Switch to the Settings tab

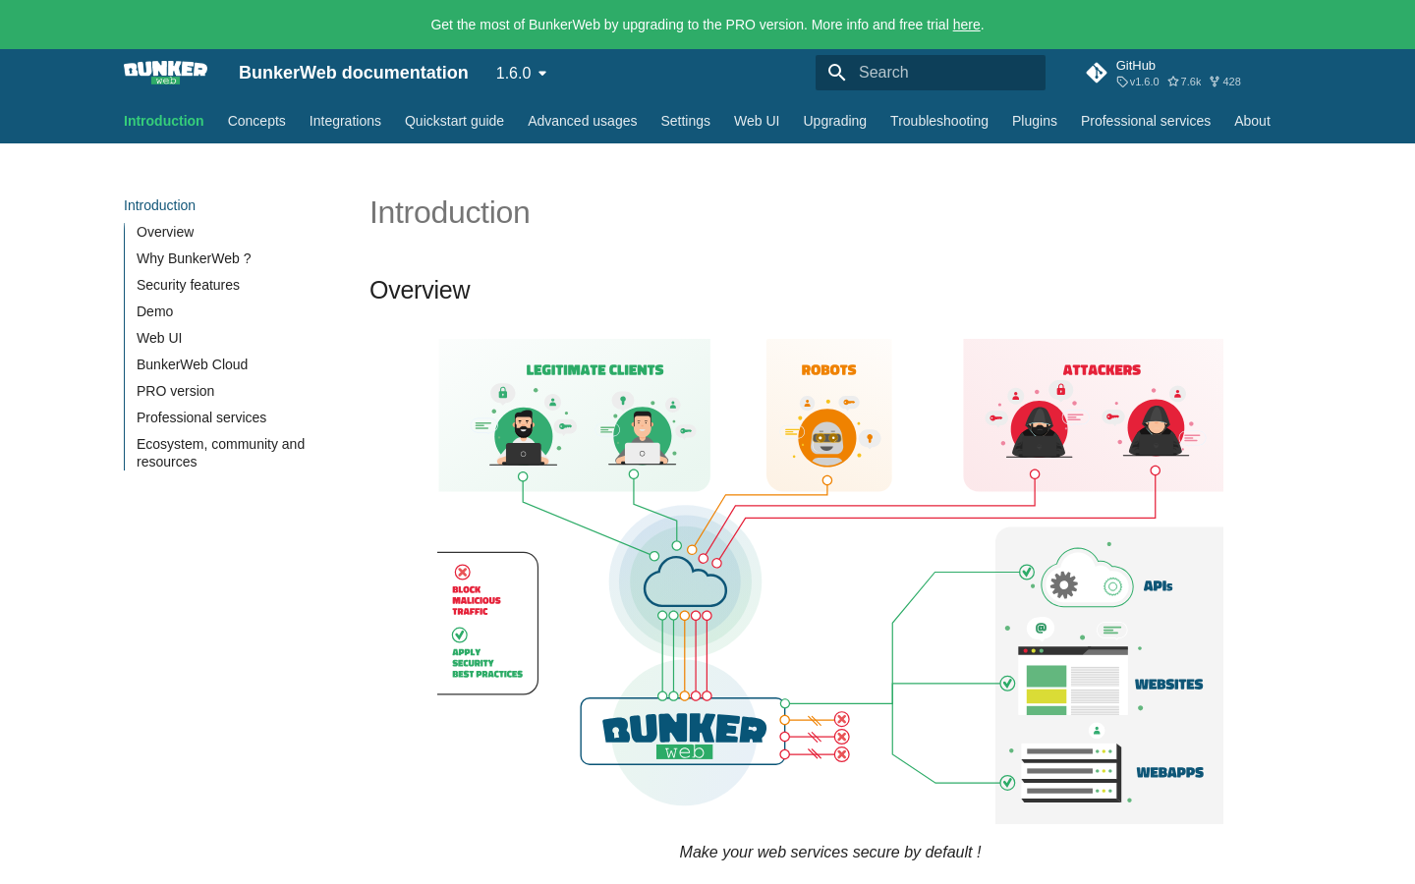tap(685, 121)
